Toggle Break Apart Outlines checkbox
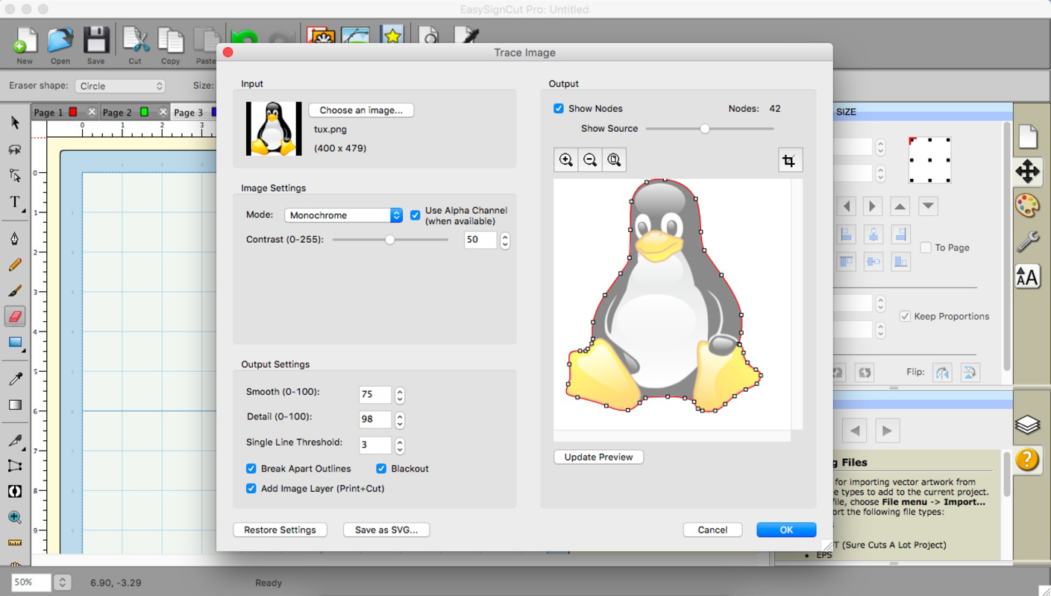 [x=251, y=469]
